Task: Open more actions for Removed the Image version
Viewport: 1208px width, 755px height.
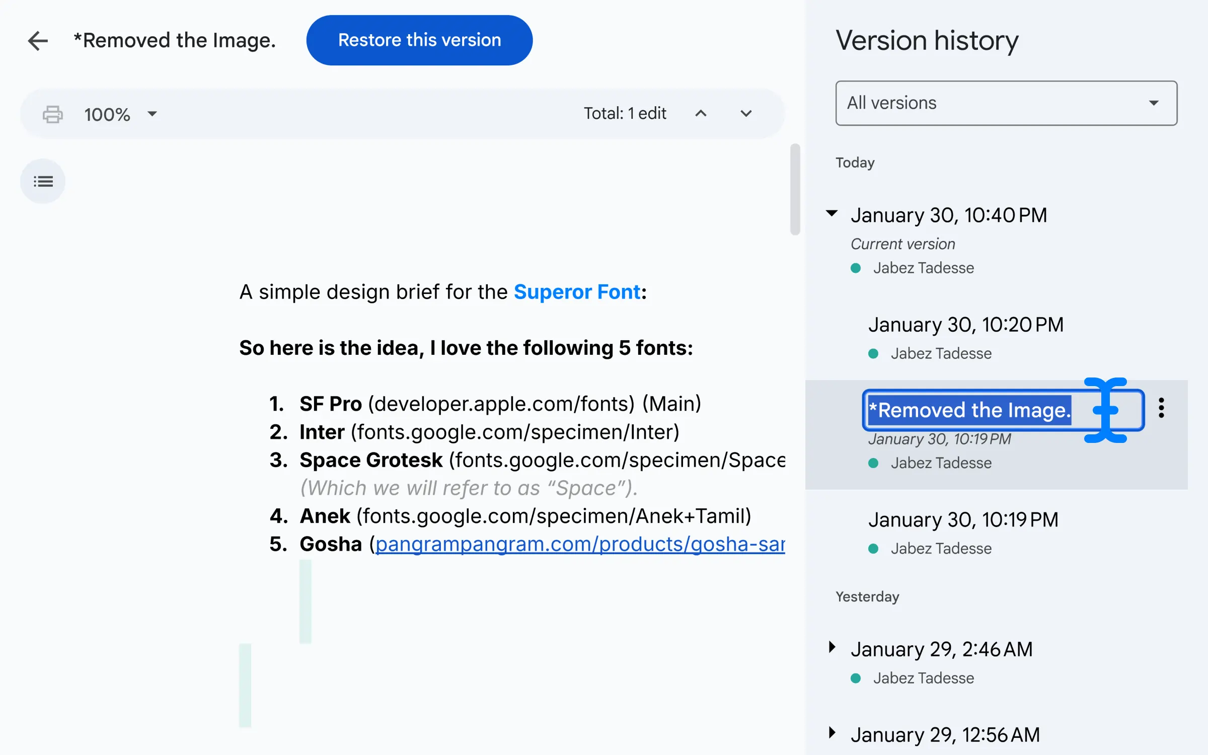Action: (1161, 408)
